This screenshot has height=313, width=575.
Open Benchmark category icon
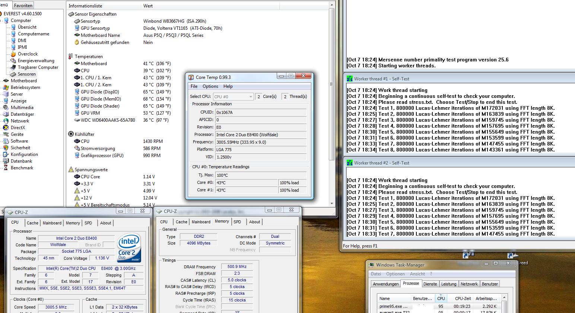[6, 168]
